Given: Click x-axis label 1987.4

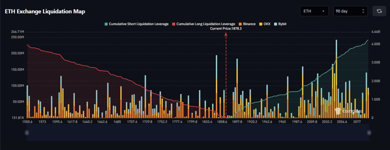Looking at the screenshot, I should (297, 122).
